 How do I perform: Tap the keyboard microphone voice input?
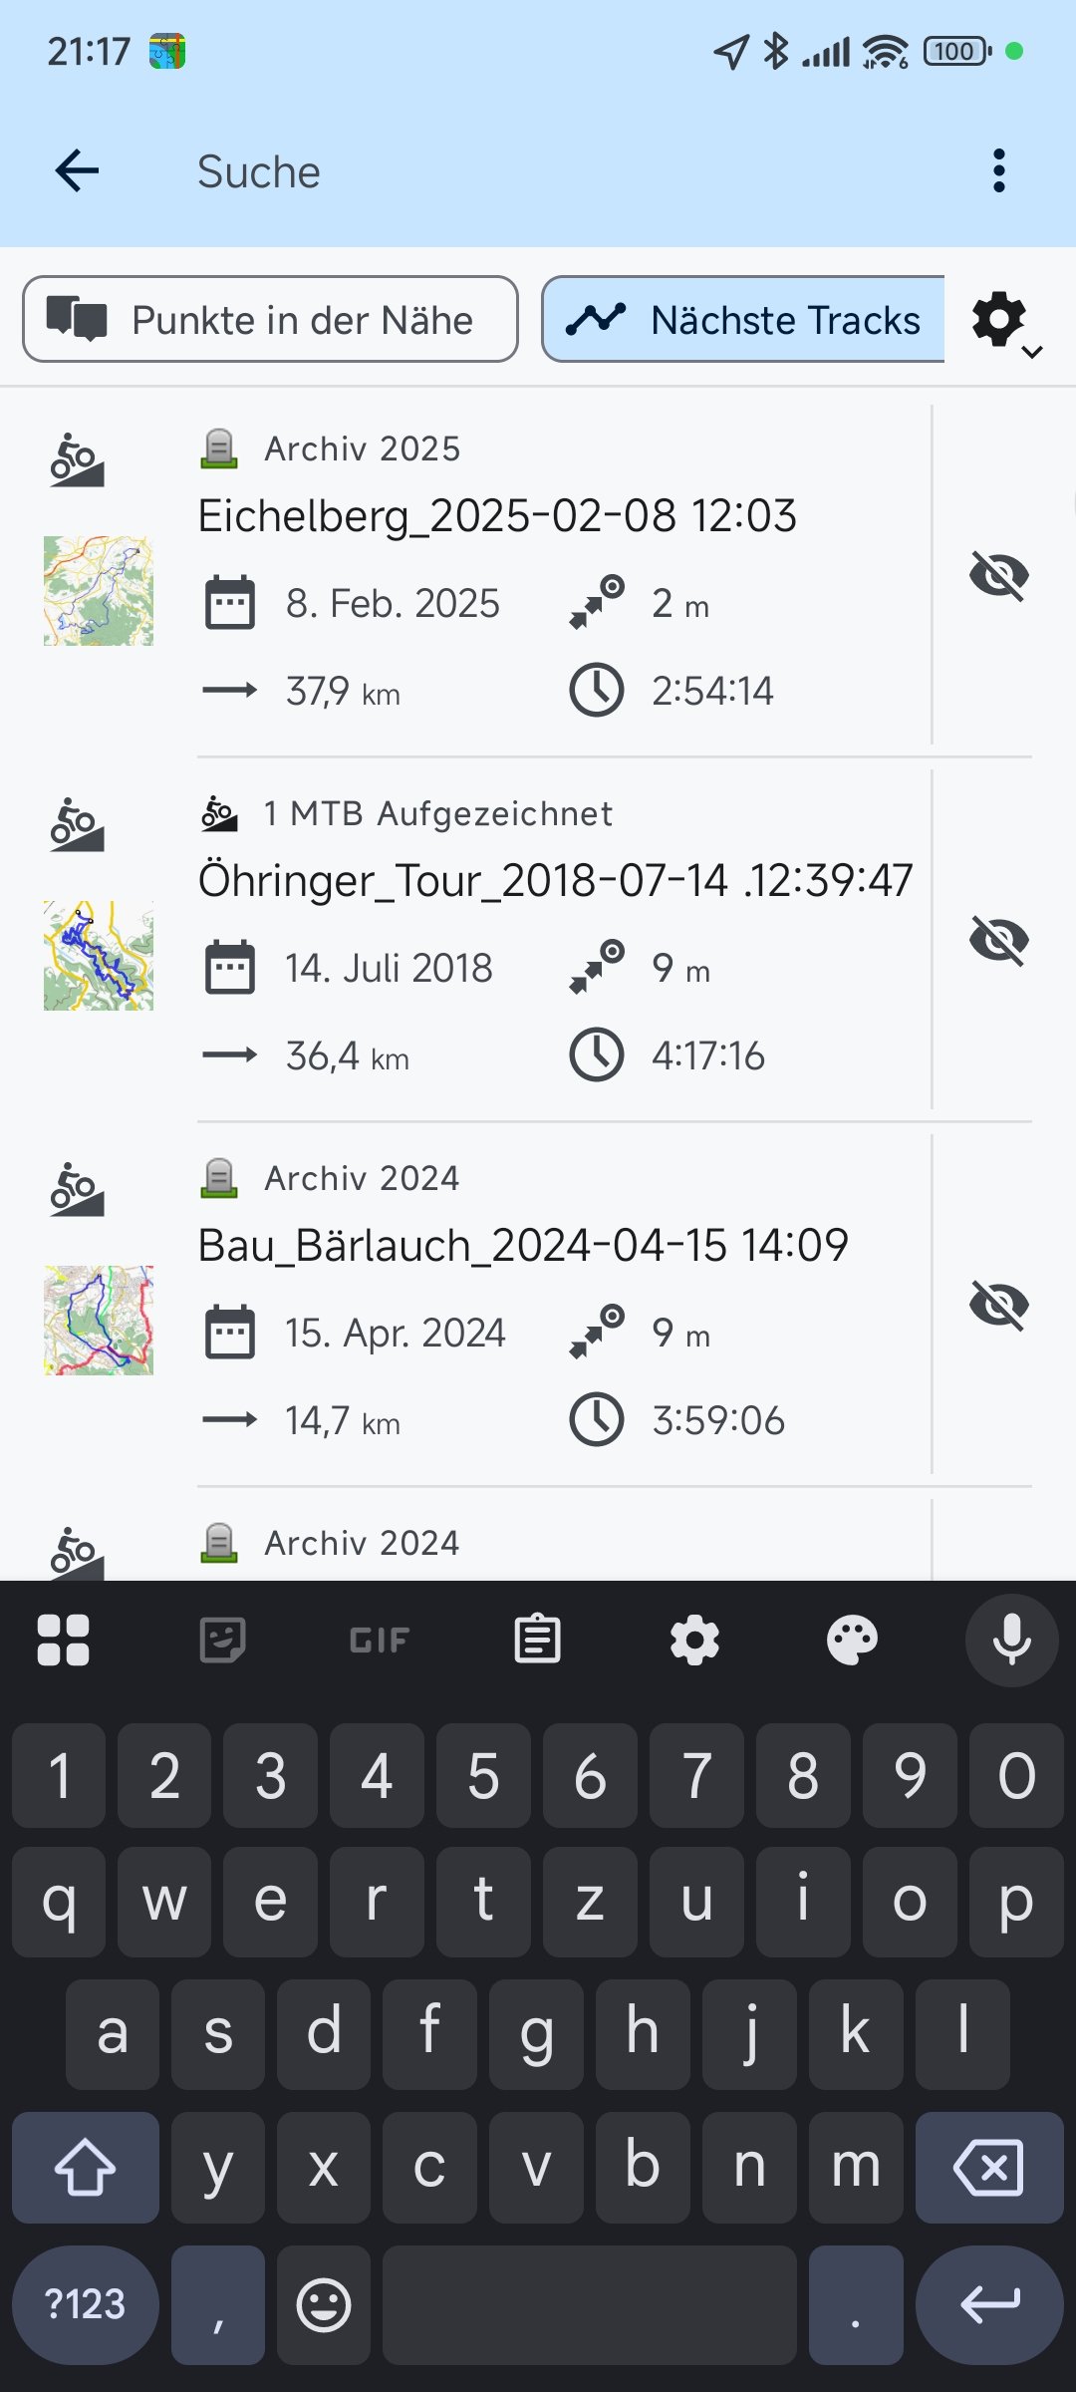coord(1011,1641)
